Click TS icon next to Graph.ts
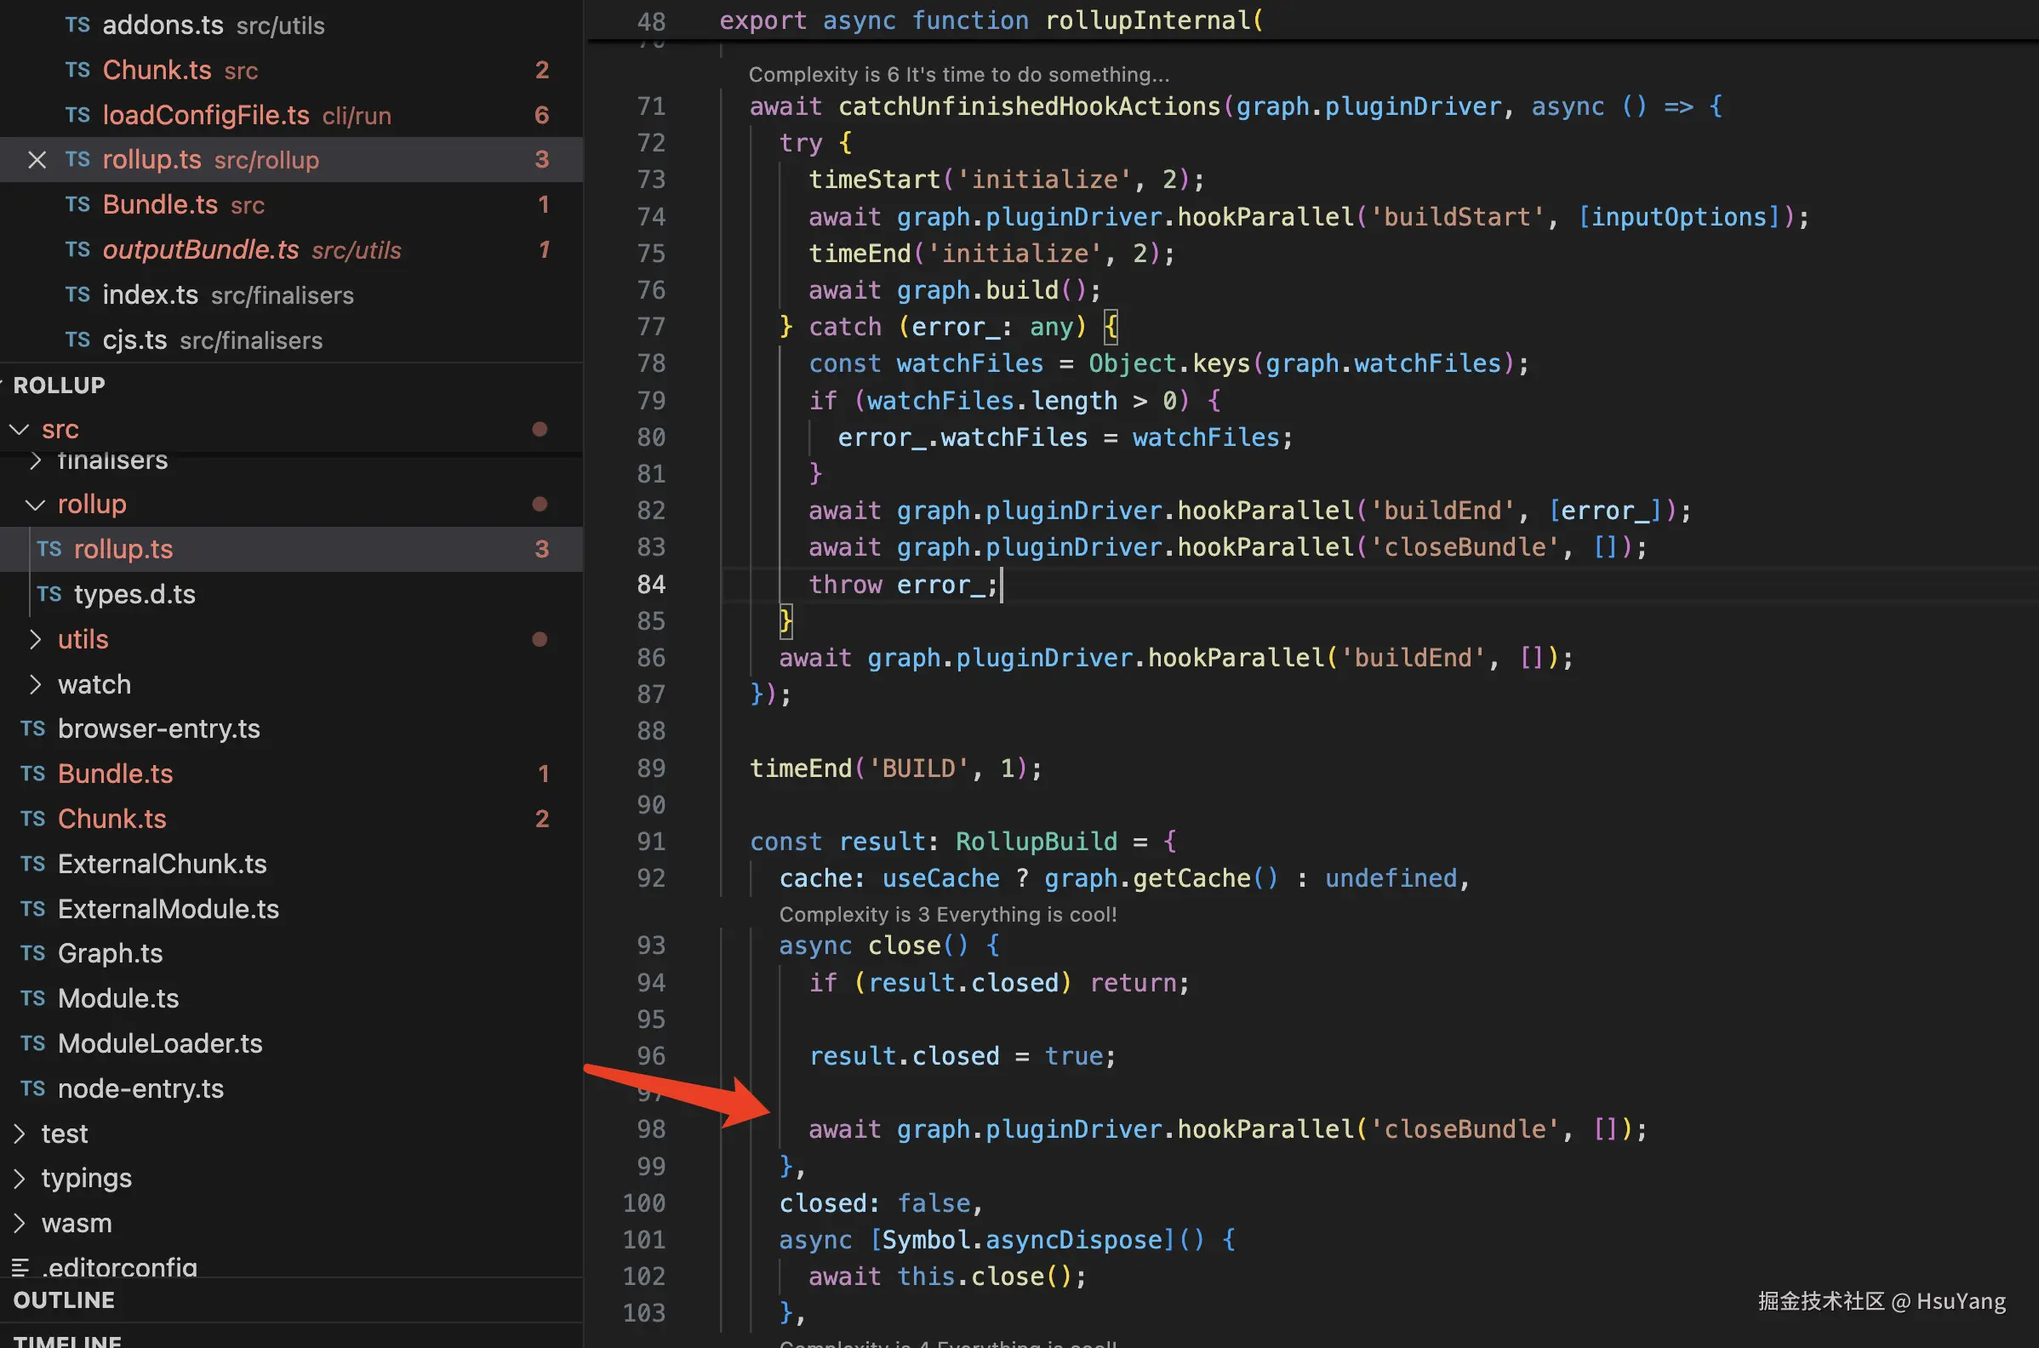The height and width of the screenshot is (1348, 2039). pos(32,953)
